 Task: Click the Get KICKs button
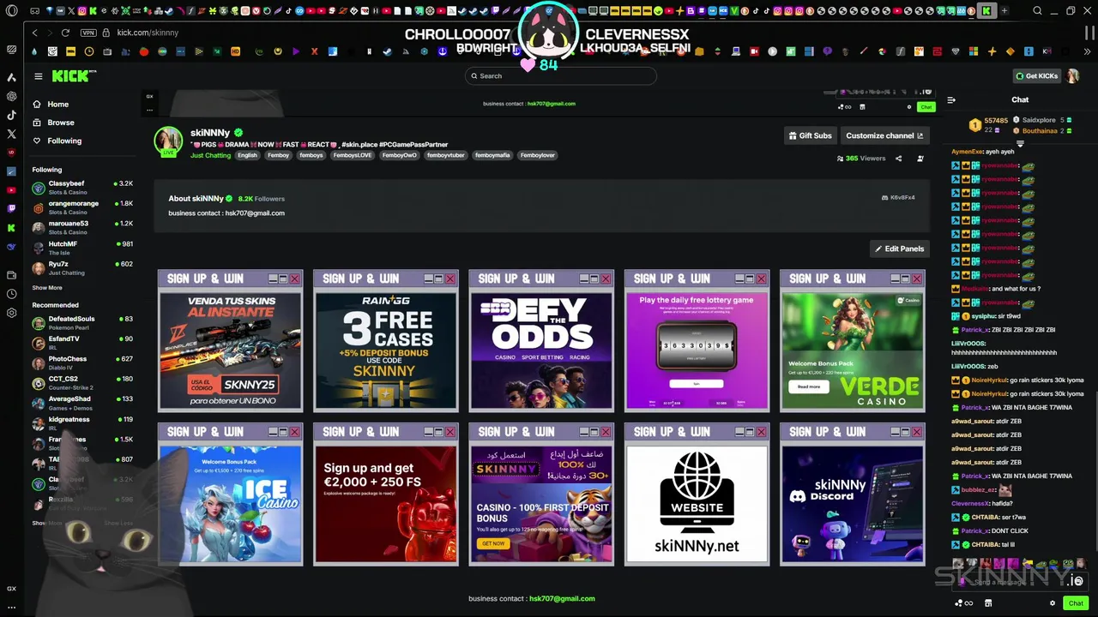point(1036,76)
